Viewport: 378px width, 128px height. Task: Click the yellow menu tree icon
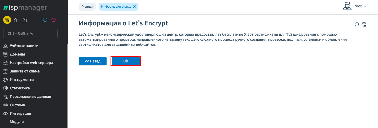point(7,20)
